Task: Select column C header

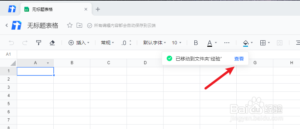Action: coord(108,63)
